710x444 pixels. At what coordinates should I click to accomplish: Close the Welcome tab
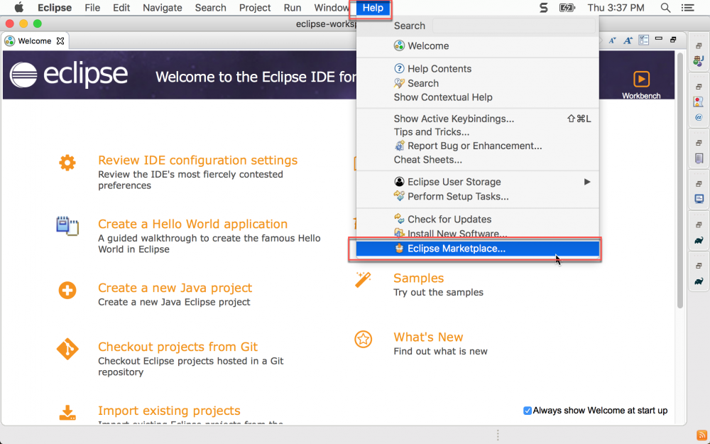point(60,41)
